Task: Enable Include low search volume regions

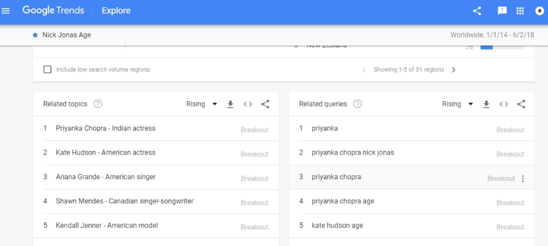Action: 47,69
